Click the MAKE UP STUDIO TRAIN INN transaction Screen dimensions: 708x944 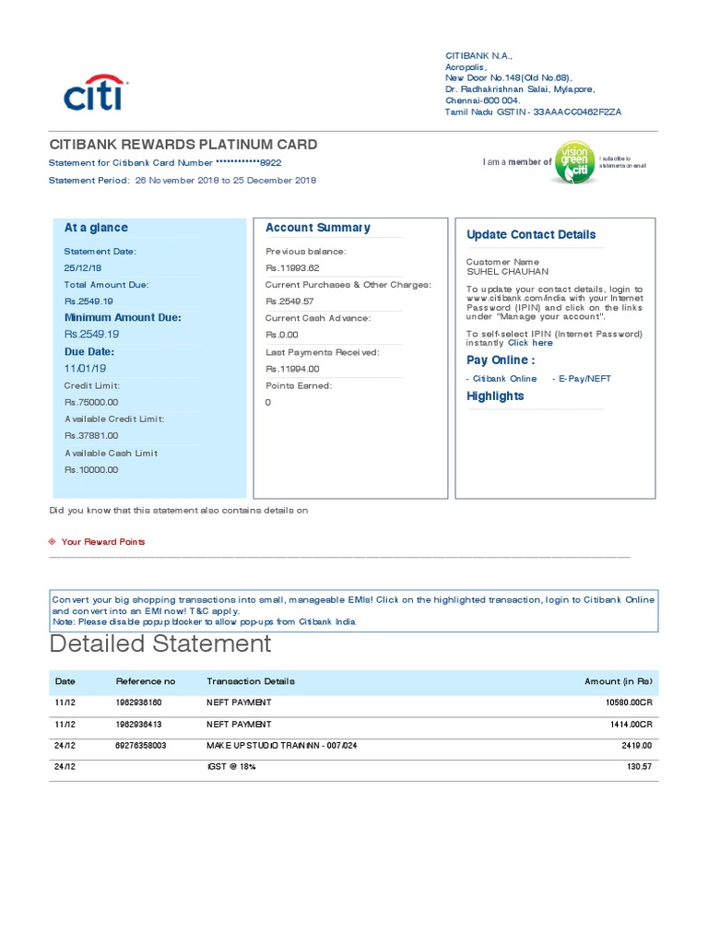point(282,745)
